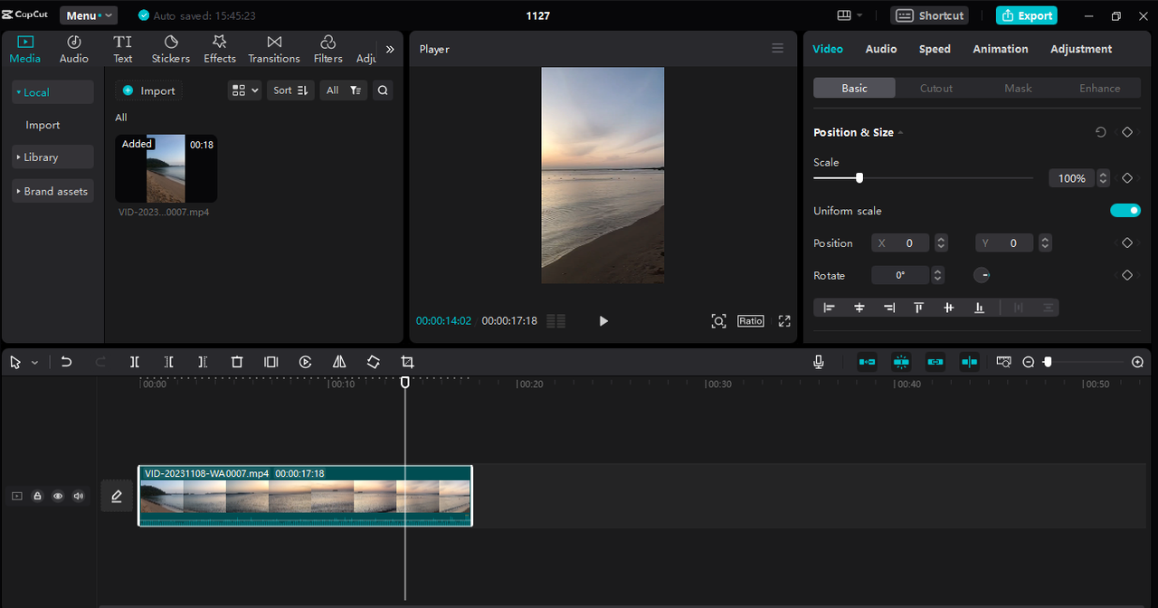Screen dimensions: 1158x608
Task: Click align top icon in alignment bar
Action: click(918, 308)
